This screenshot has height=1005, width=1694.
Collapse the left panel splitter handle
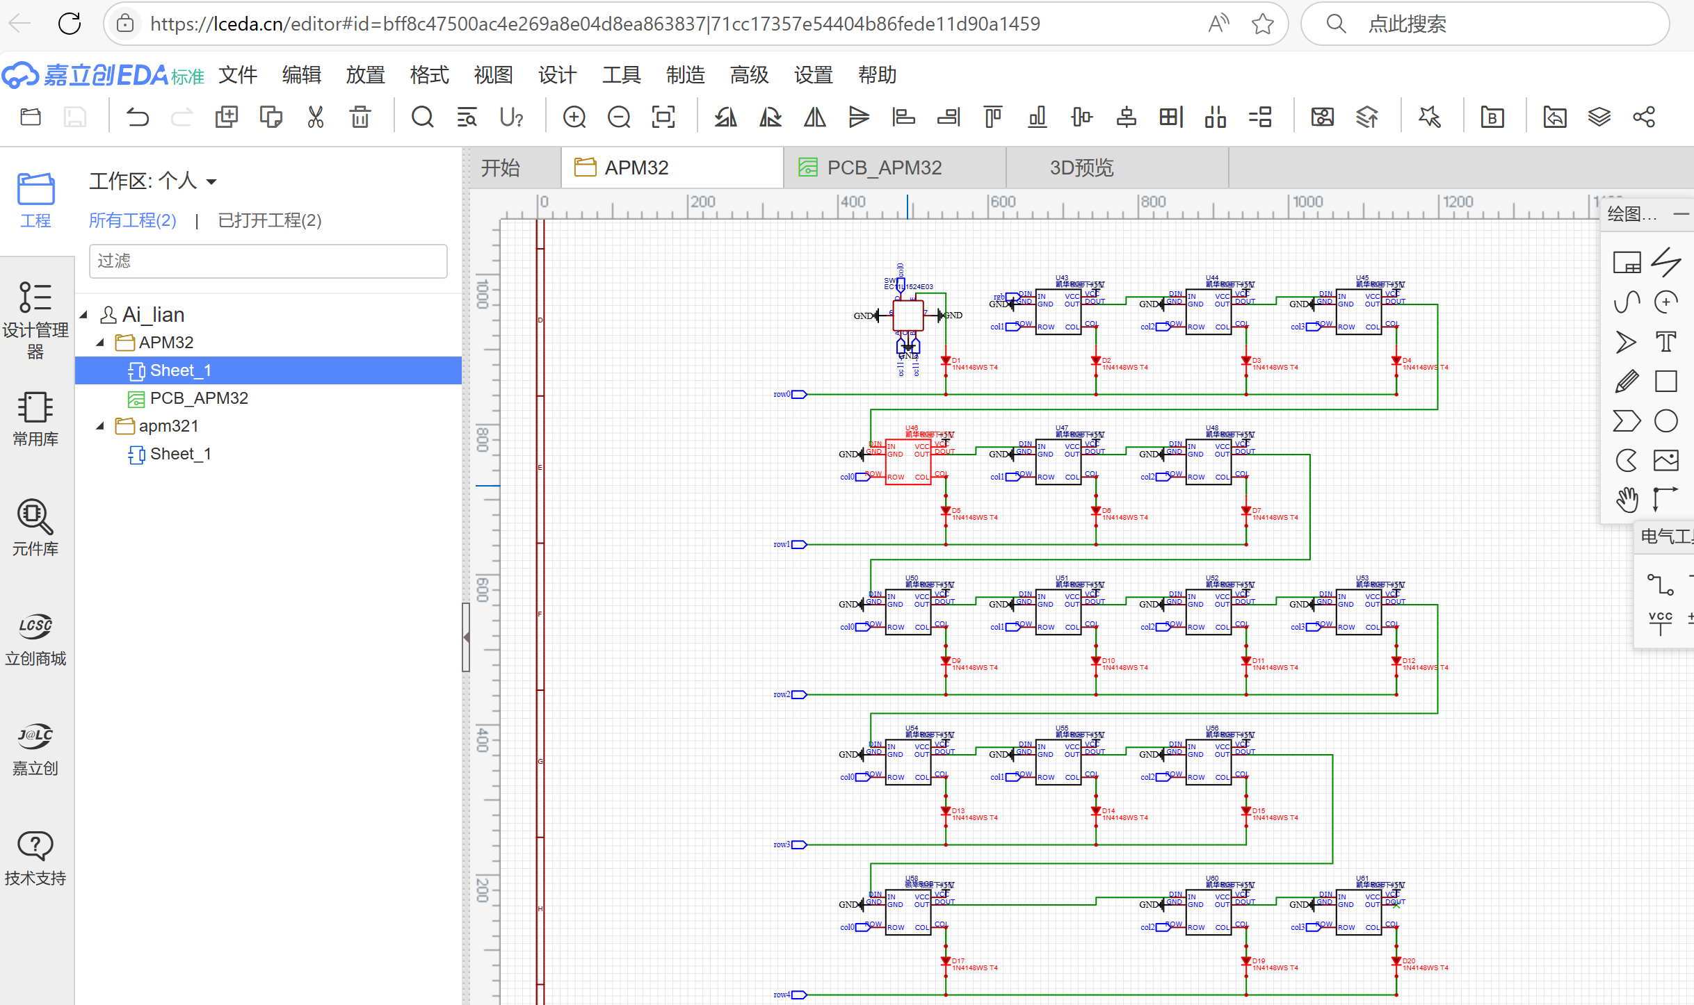pos(466,637)
